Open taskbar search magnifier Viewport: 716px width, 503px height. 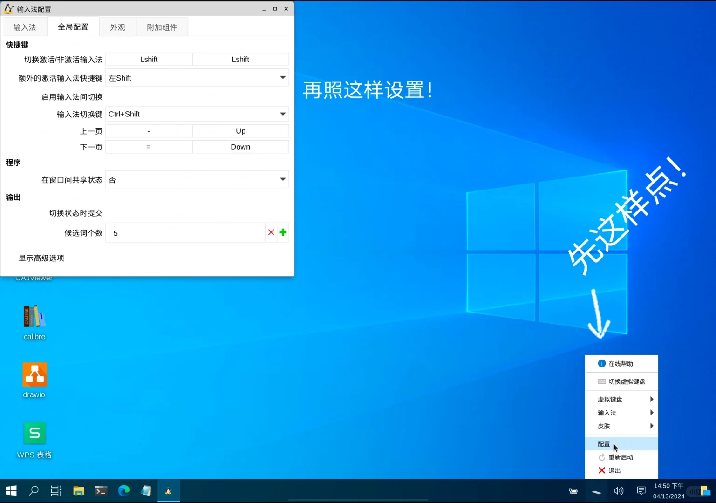34,490
